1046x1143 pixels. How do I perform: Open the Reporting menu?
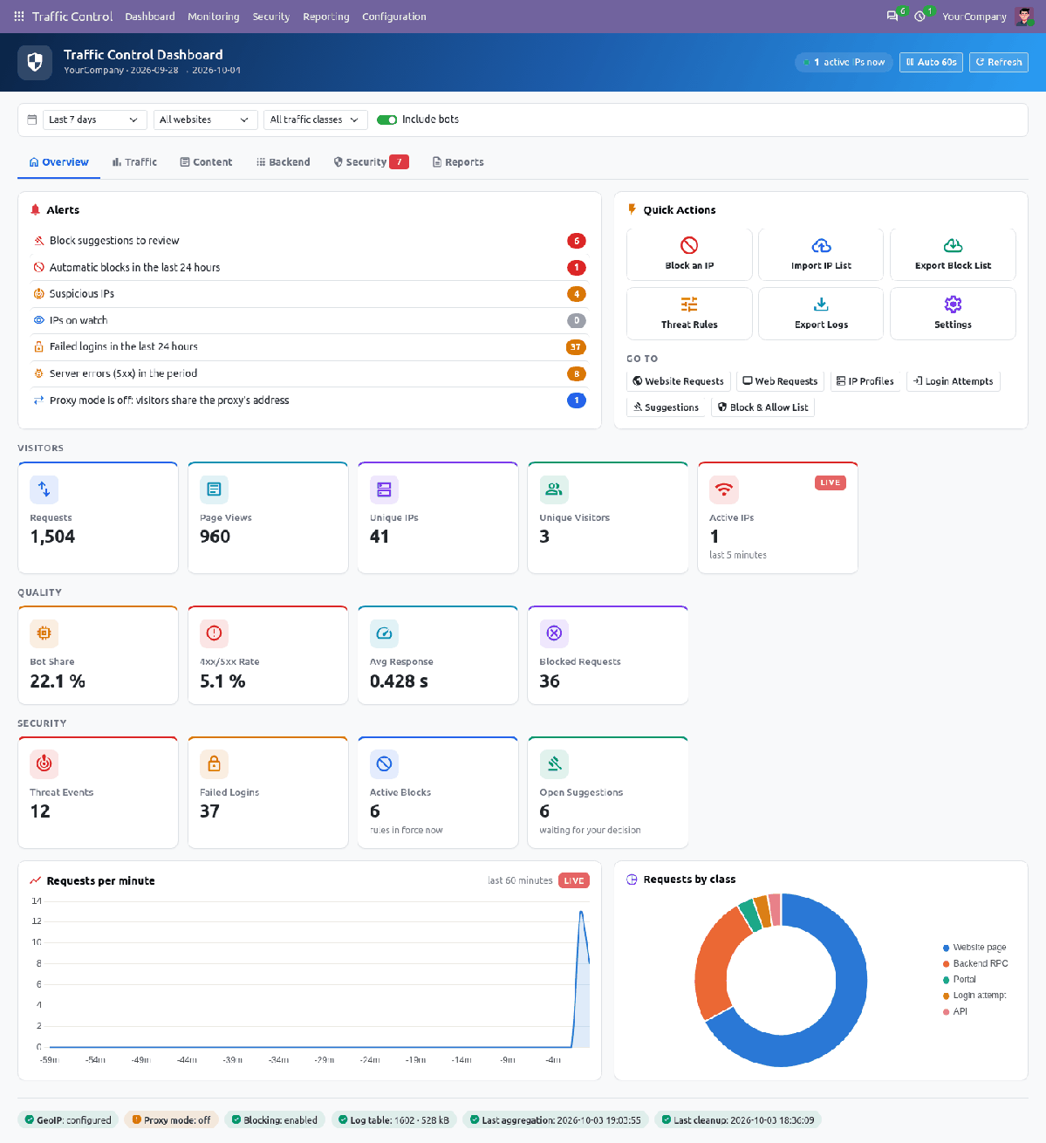coord(326,17)
